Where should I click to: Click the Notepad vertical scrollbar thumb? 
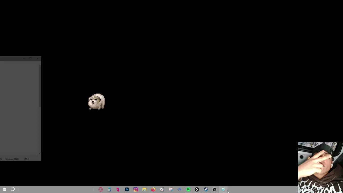coord(40,86)
